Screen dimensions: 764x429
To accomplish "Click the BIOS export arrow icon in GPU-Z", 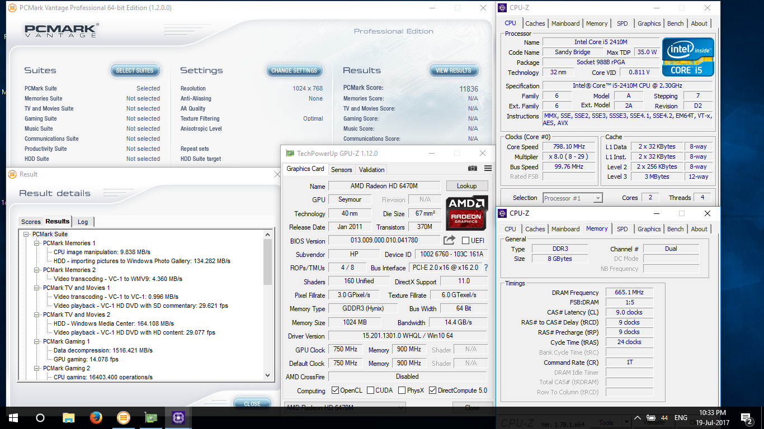I will click(450, 240).
